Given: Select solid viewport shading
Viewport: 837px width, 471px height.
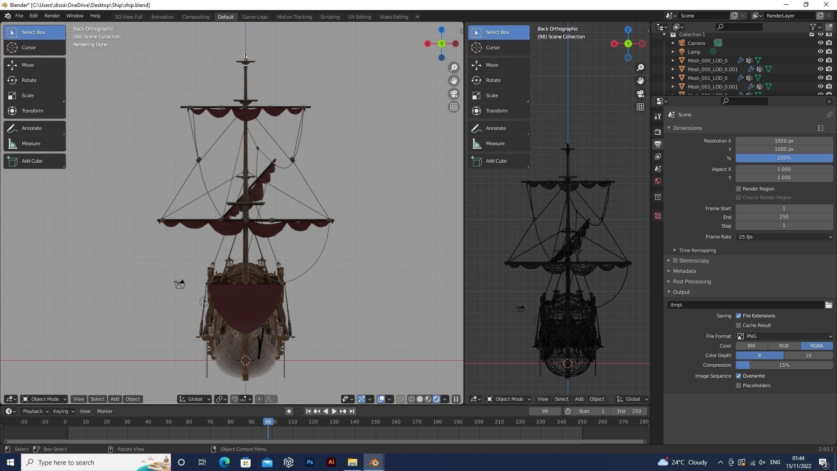Looking at the screenshot, I should click(420, 399).
